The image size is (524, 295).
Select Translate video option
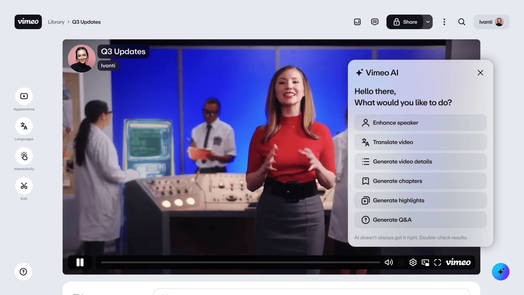coord(421,142)
